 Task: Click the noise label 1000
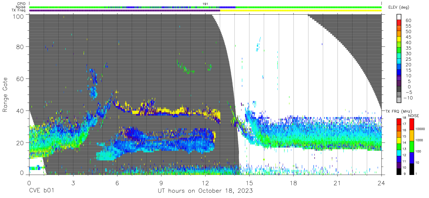[420, 140]
